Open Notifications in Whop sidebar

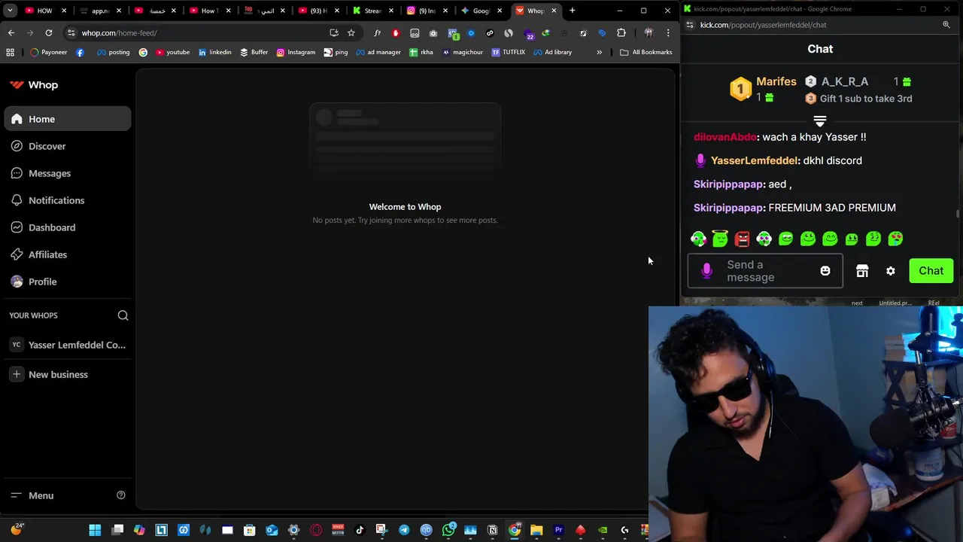pyautogui.click(x=68, y=200)
